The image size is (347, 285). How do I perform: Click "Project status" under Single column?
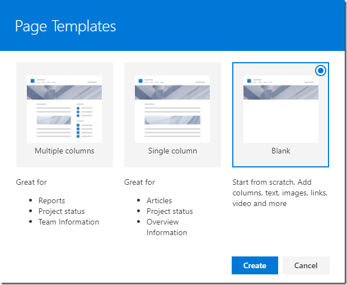(170, 211)
